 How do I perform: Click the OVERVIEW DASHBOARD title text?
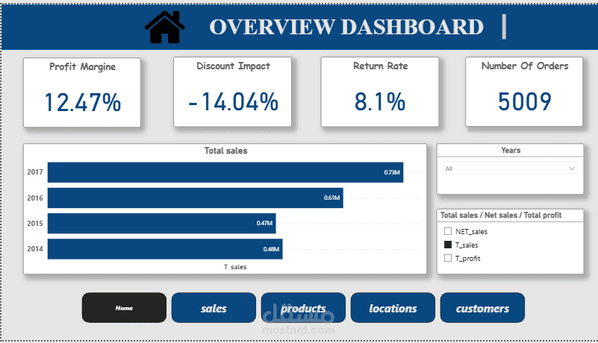[346, 27]
